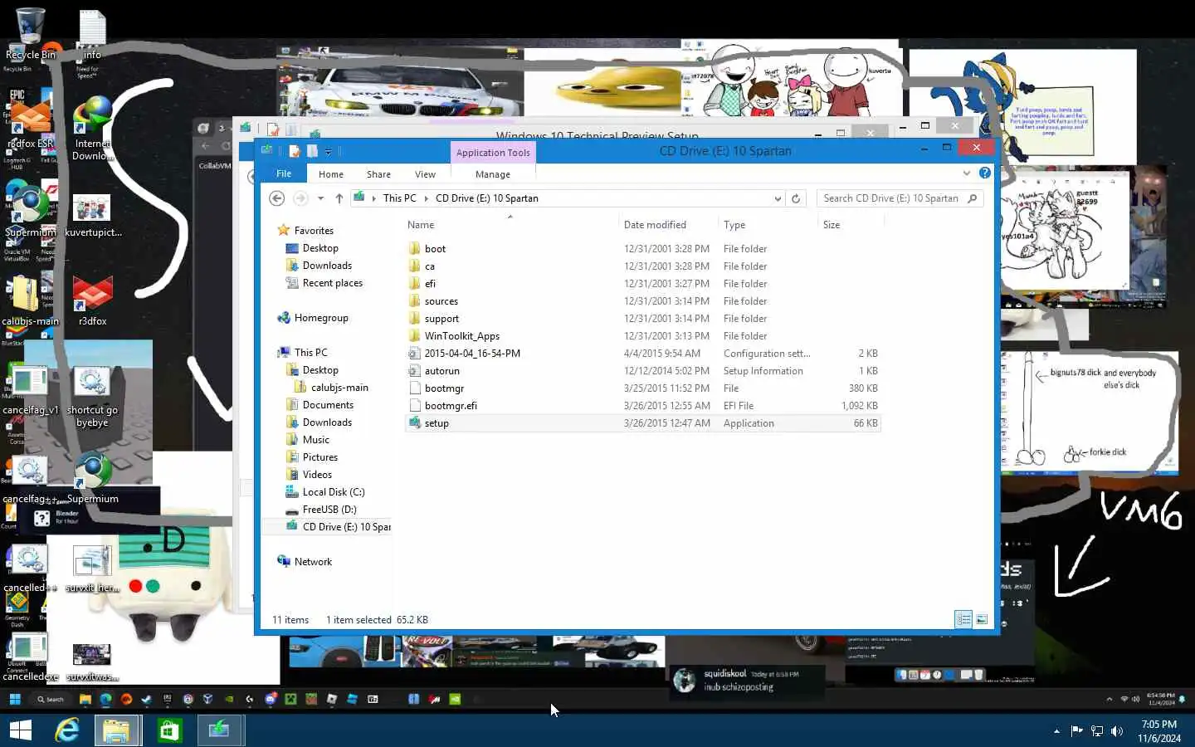The image size is (1195, 747).
Task: Open the Home ribbon tab
Action: tap(330, 174)
